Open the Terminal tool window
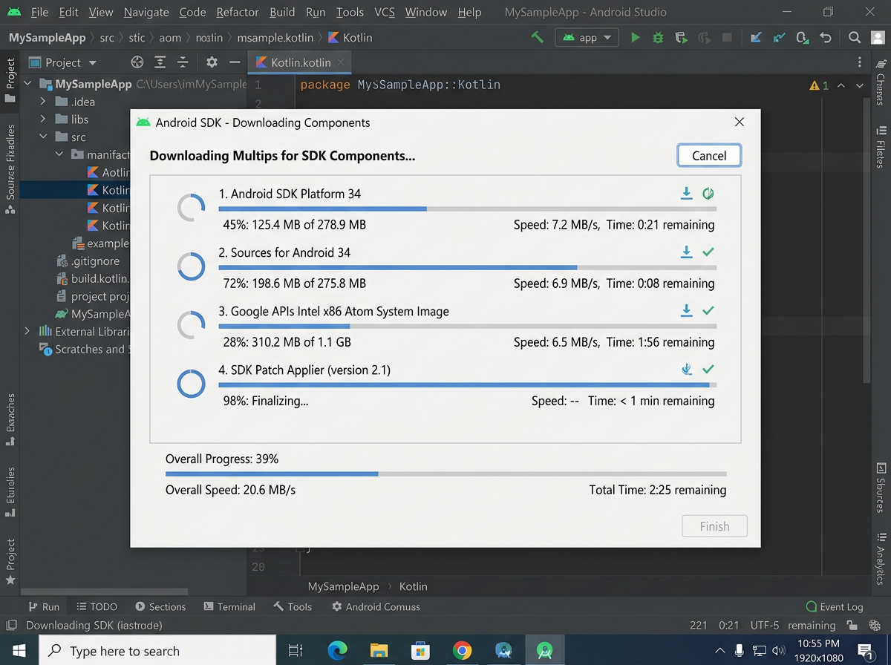The height and width of the screenshot is (665, 891). pos(229,606)
